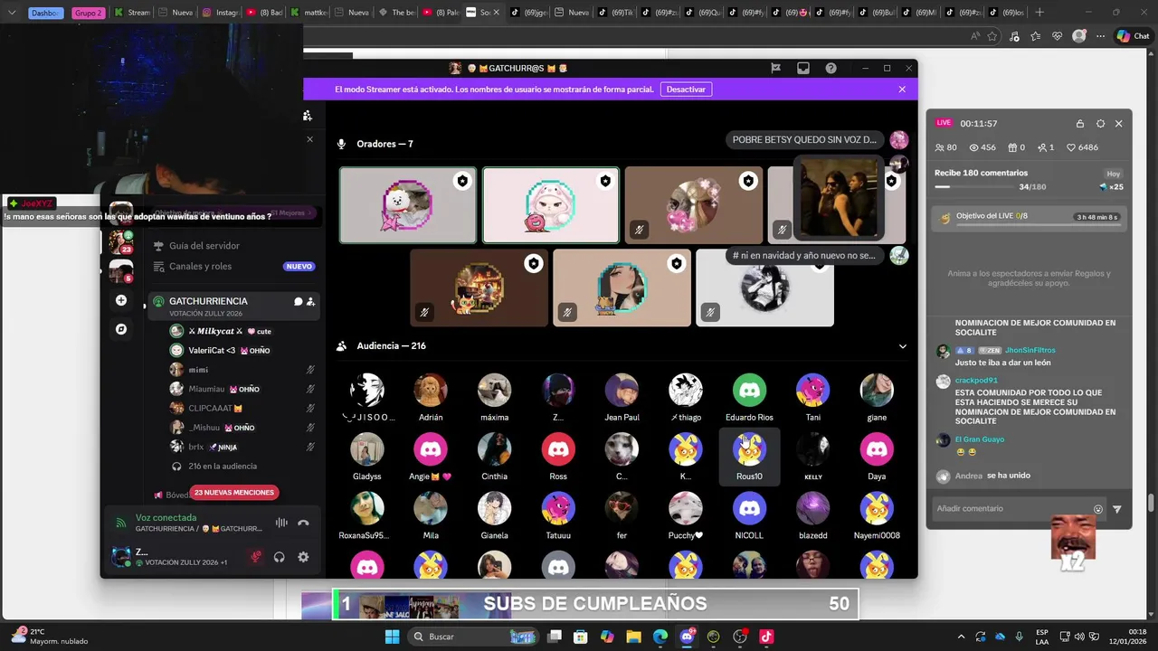Open Canales y roles
The height and width of the screenshot is (651, 1158).
[x=200, y=267]
